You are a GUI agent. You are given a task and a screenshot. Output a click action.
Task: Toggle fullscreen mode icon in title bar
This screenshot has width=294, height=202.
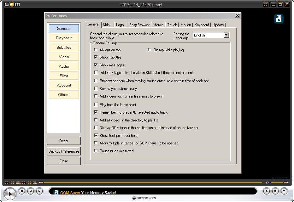266,4
